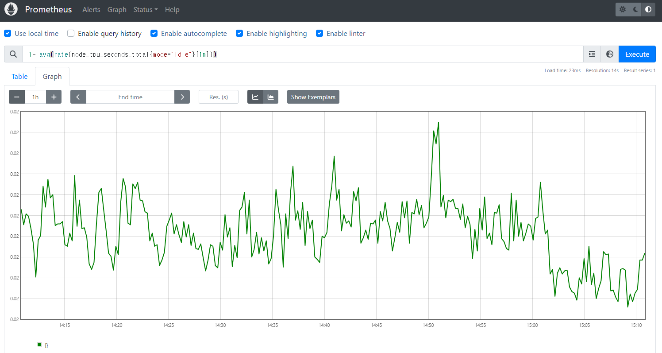Decrease the time range with minus button
This screenshot has height=353, width=662.
click(17, 97)
